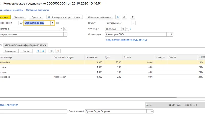This screenshot has height=115, width=205.
Task: Select the price cell 50,00 in first row
Action: [x=113, y=62]
